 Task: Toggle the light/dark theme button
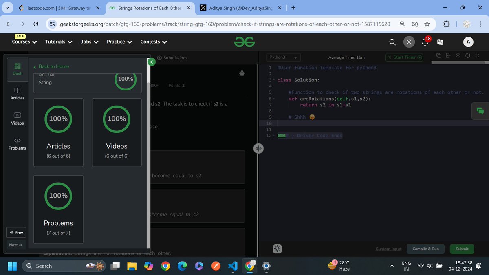[409, 42]
